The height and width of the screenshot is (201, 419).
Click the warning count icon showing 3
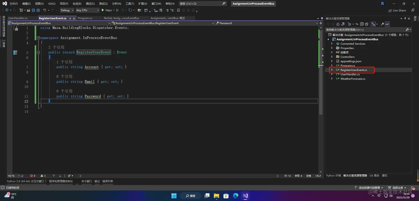(42, 176)
